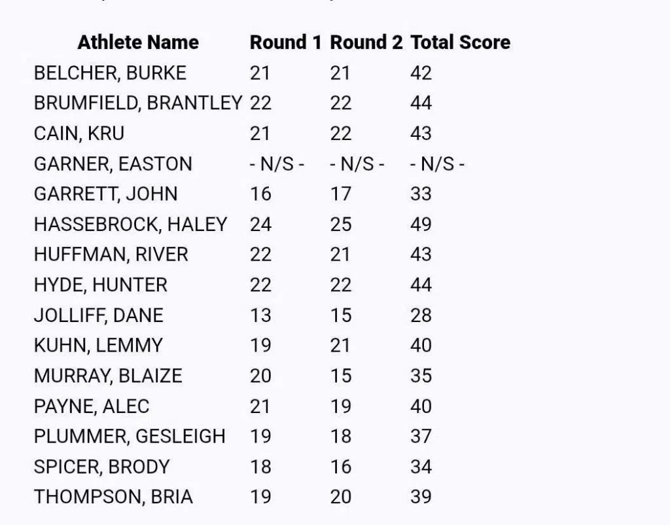Click GARRETT, JOHN's total score 33
Viewport: 670px width, 525px height.
[421, 194]
